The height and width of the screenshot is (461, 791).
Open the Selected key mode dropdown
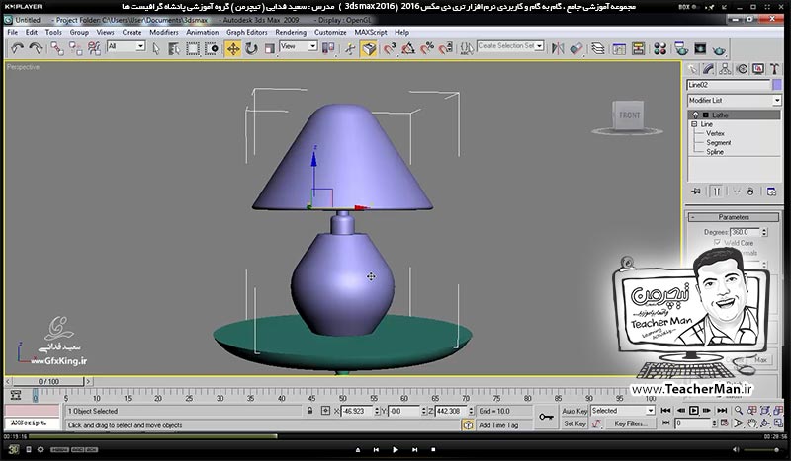[623, 411]
